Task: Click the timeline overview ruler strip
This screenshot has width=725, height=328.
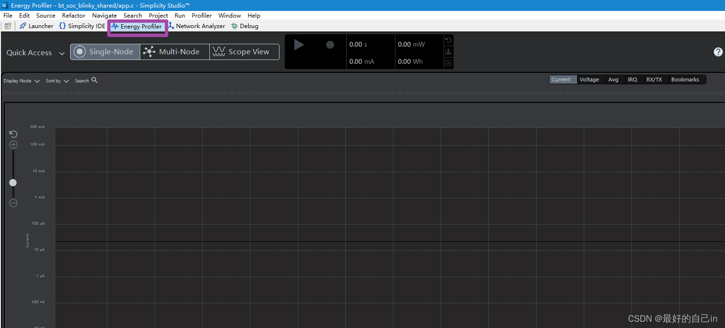Action: (363, 93)
